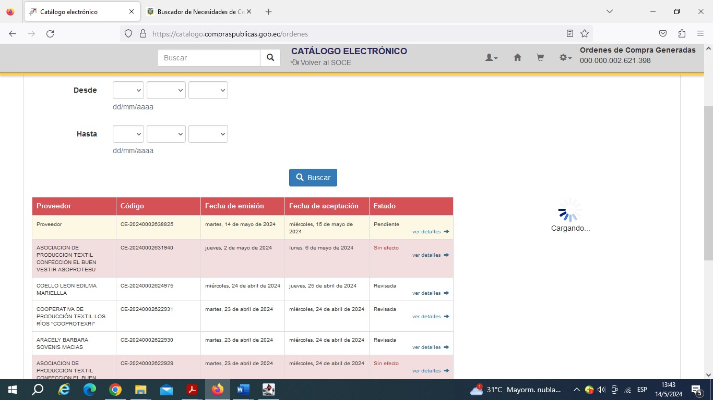
Task: Open Firefox extensions puzzle icon
Action: click(x=682, y=34)
